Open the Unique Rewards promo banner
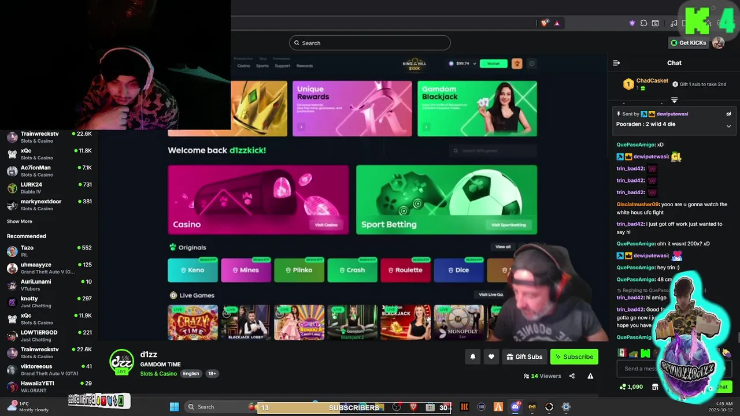Image resolution: width=740 pixels, height=416 pixels. pos(352,109)
